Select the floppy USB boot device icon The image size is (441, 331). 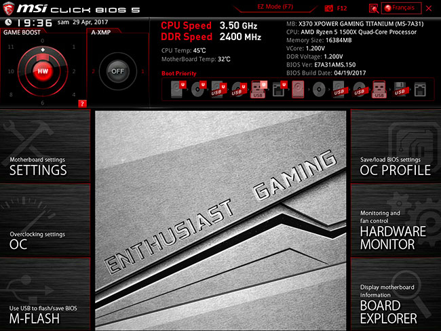400,90
